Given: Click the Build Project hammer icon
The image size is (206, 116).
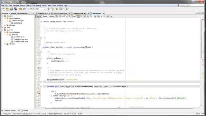Looking at the screenshot, I should click(x=49, y=9).
